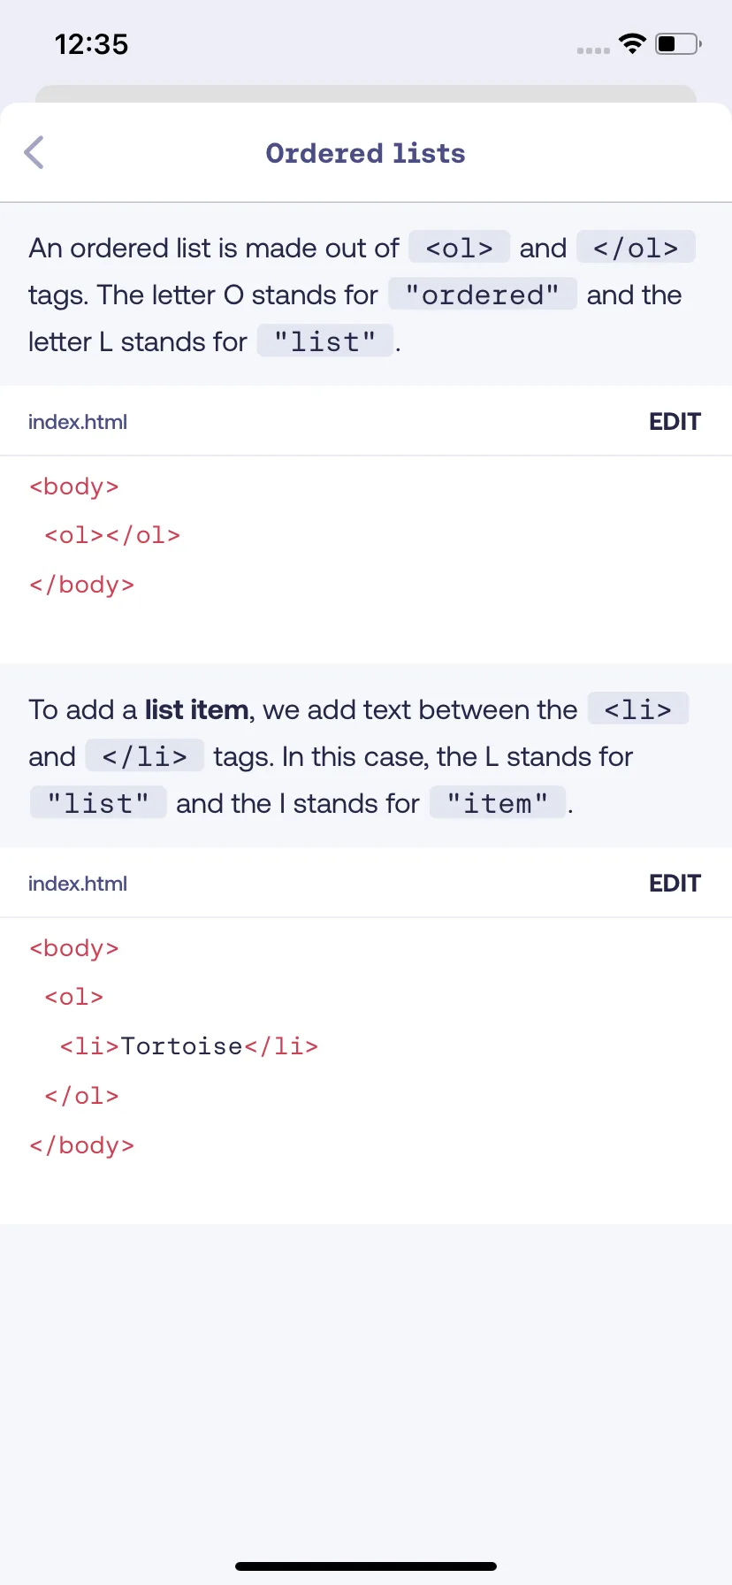Select the first index.html file label
The image size is (732, 1585).
78,422
